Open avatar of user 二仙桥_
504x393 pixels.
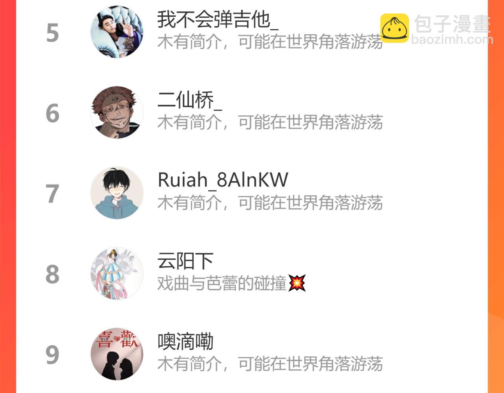[x=117, y=113]
